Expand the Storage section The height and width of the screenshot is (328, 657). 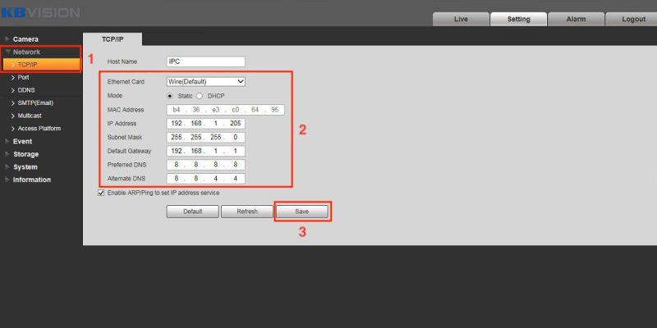(25, 154)
